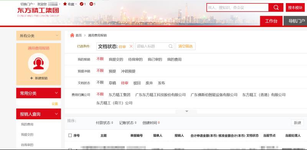Image resolution: width=307 pixels, height=150 pixels.
Task: Switch to the 导航门户 tab
Action: click(295, 21)
